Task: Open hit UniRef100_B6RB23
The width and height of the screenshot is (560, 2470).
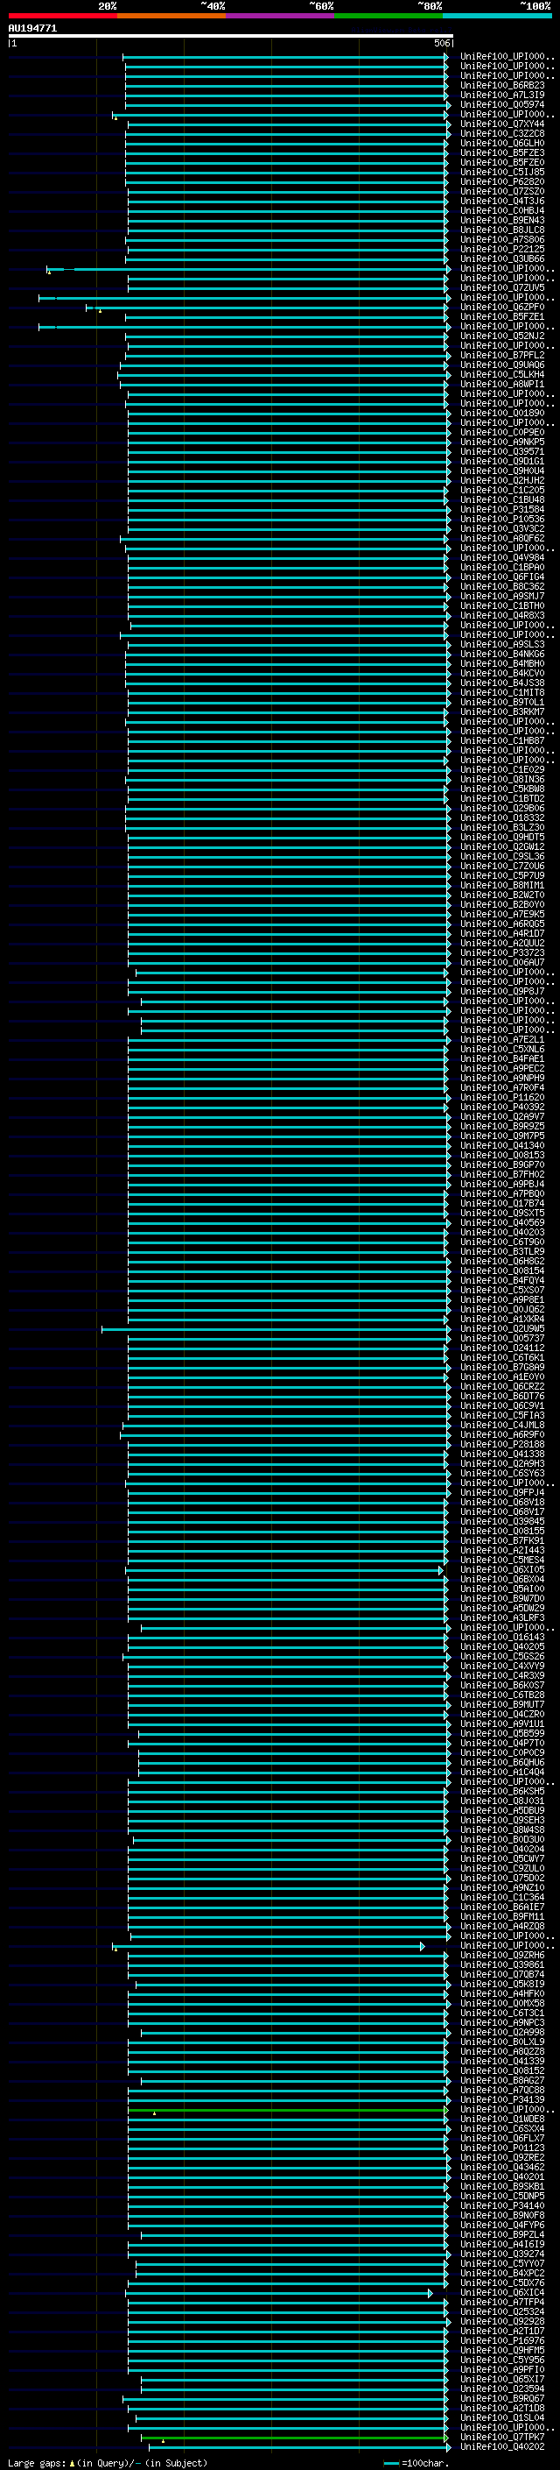Action: pyautogui.click(x=502, y=86)
